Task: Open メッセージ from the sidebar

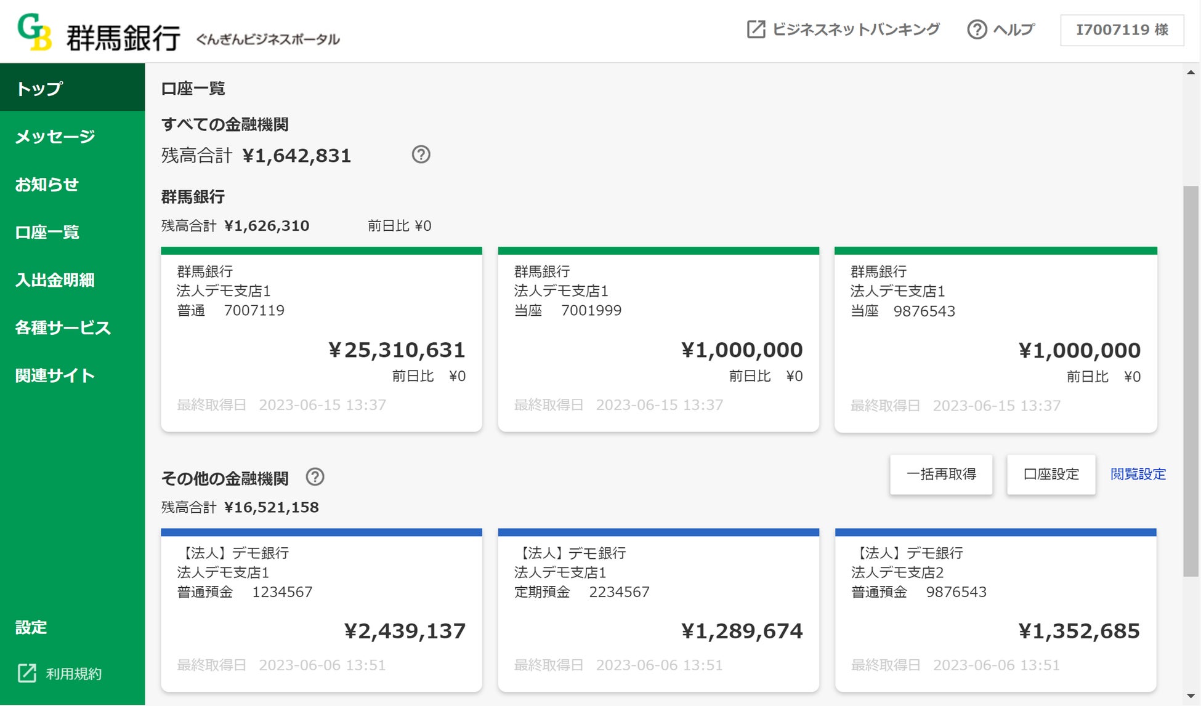Action: (x=55, y=136)
